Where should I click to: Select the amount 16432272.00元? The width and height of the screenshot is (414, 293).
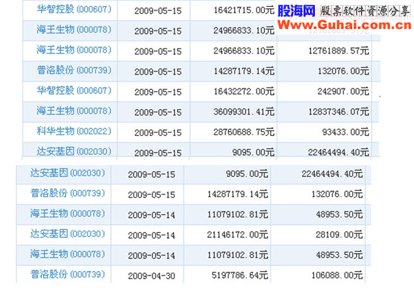pyautogui.click(x=244, y=91)
